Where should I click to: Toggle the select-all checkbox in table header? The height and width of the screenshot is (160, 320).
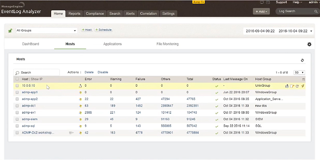pos(17,79)
